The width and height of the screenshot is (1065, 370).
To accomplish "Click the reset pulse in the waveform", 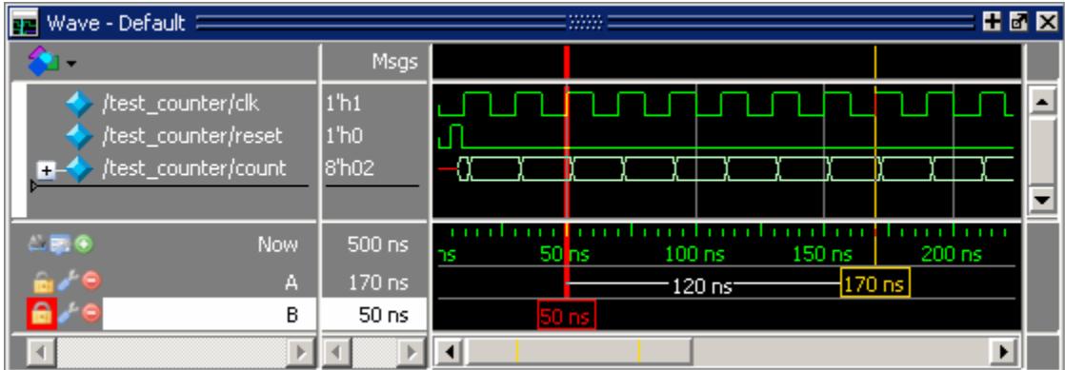I will tap(455, 136).
